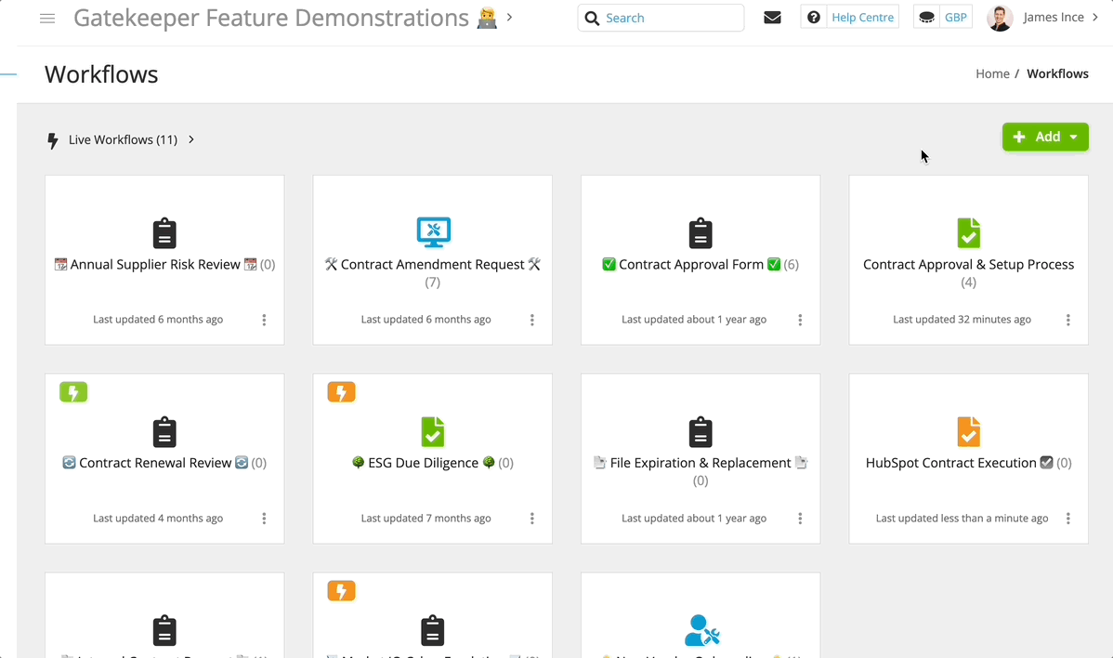This screenshot has height=658, width=1113.
Task: Select the New Vendor Onboarding person icon
Action: point(701,630)
